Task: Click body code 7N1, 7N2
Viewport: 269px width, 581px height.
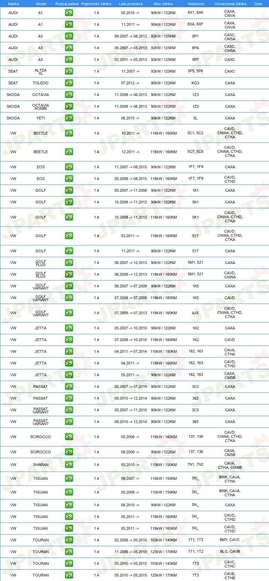Action: (x=195, y=464)
